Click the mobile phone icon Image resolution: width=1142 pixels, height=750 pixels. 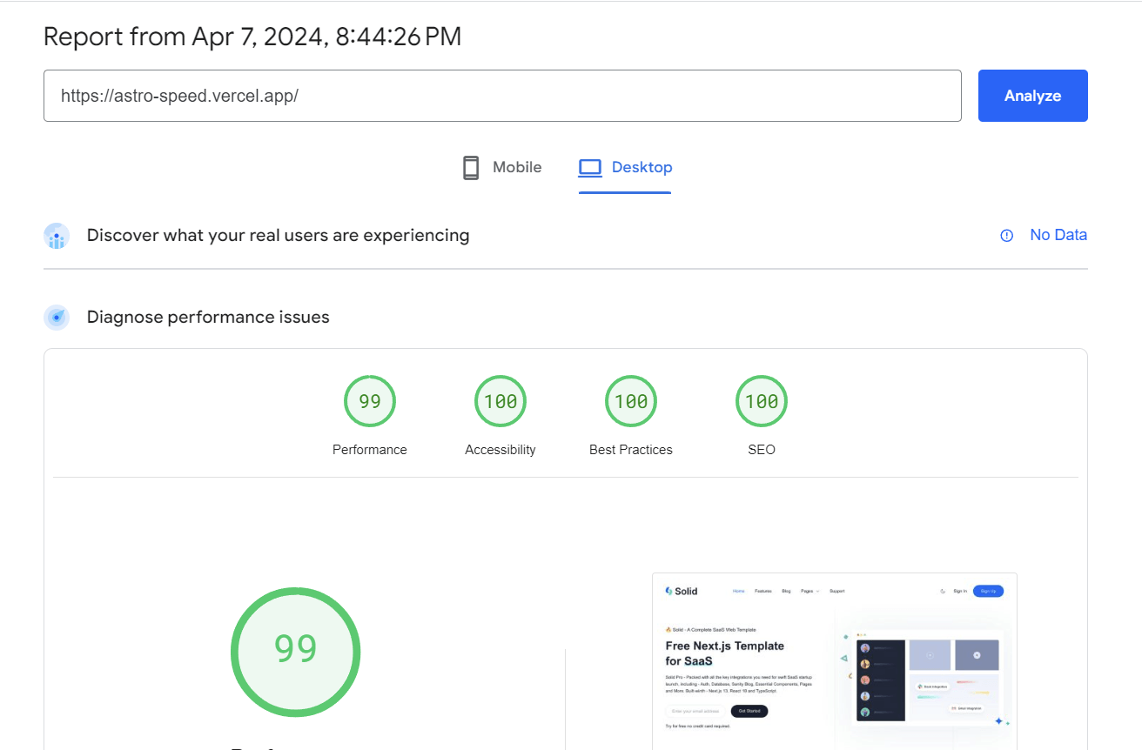pos(471,168)
